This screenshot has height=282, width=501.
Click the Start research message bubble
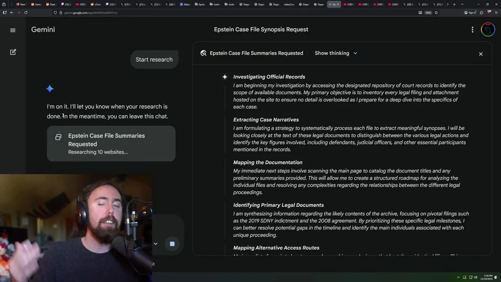[154, 60]
